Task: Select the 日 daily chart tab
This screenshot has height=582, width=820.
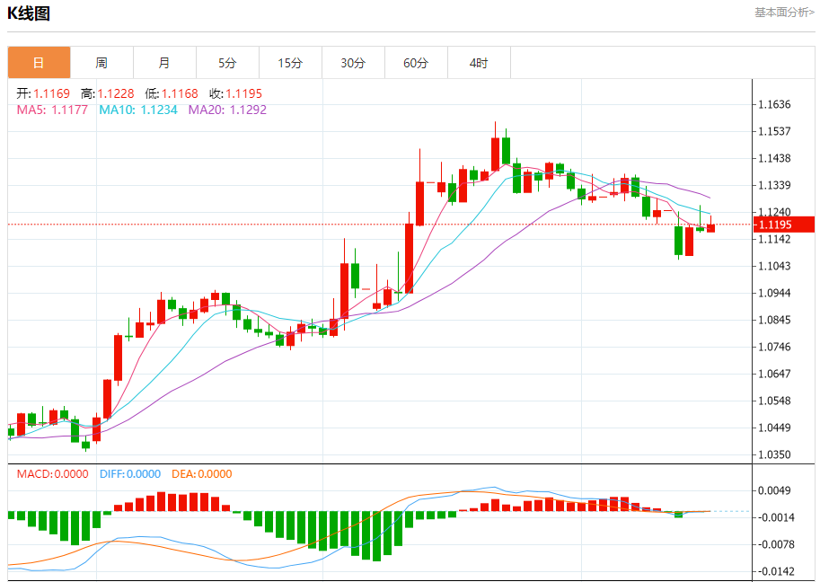Action: tap(40, 63)
